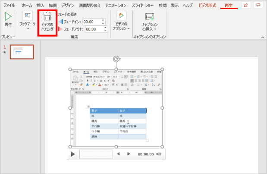Play the video using the player control

tap(73, 154)
